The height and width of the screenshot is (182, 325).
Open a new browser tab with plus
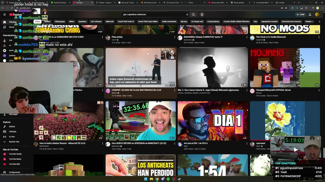299,3
